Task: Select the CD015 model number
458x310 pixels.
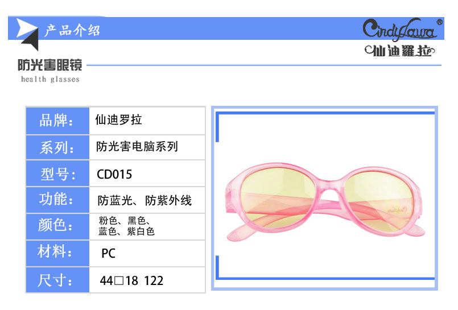Action: click(114, 174)
